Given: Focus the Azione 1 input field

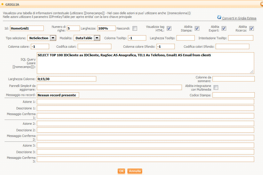Looking at the screenshot, I should tap(145, 102).
